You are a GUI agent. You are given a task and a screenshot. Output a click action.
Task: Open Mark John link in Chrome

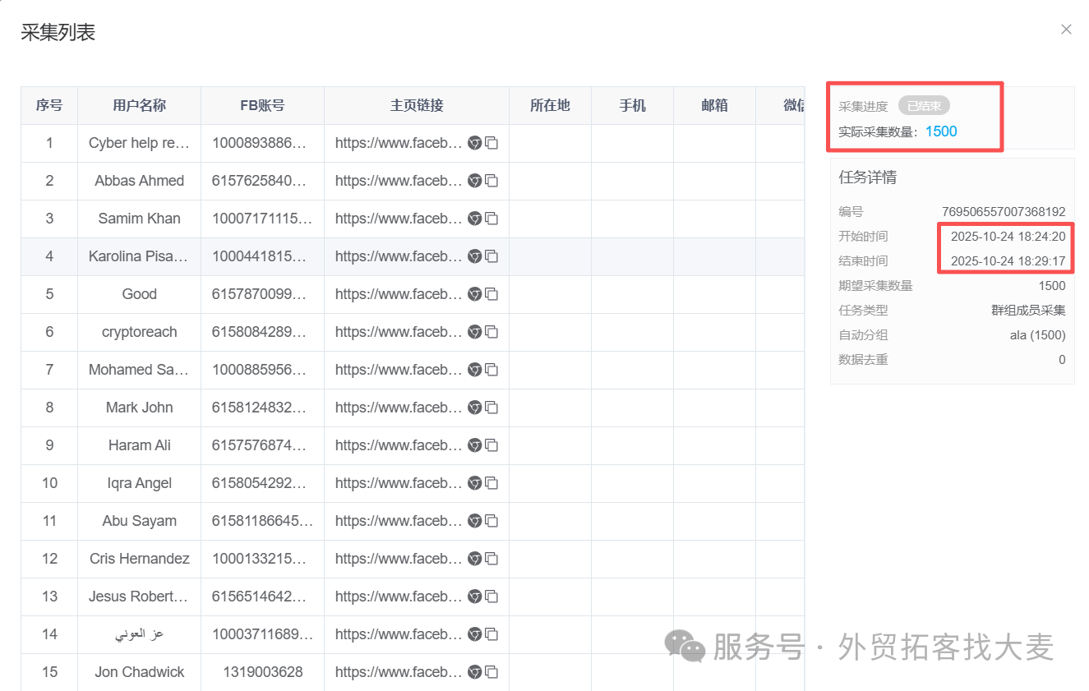(x=474, y=408)
